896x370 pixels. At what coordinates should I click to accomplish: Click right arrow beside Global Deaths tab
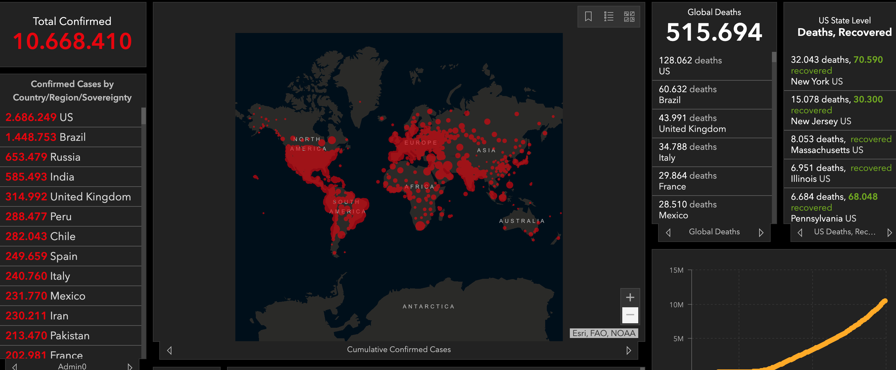click(x=761, y=232)
